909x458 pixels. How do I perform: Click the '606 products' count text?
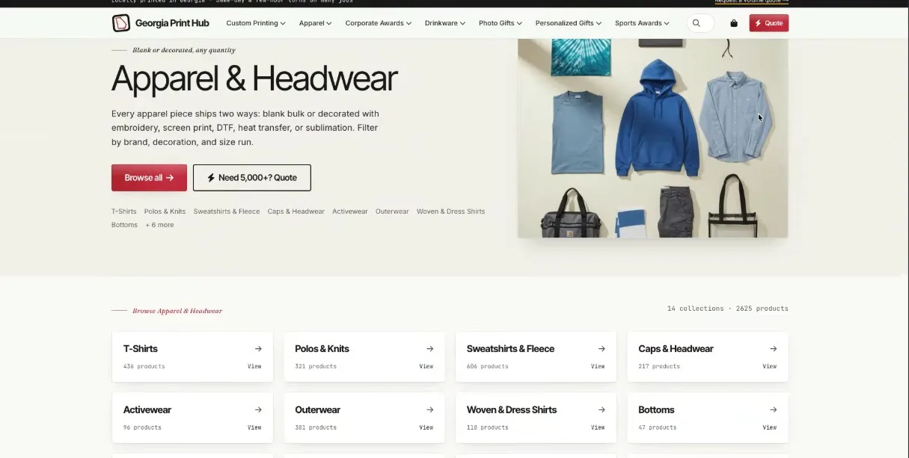(487, 367)
